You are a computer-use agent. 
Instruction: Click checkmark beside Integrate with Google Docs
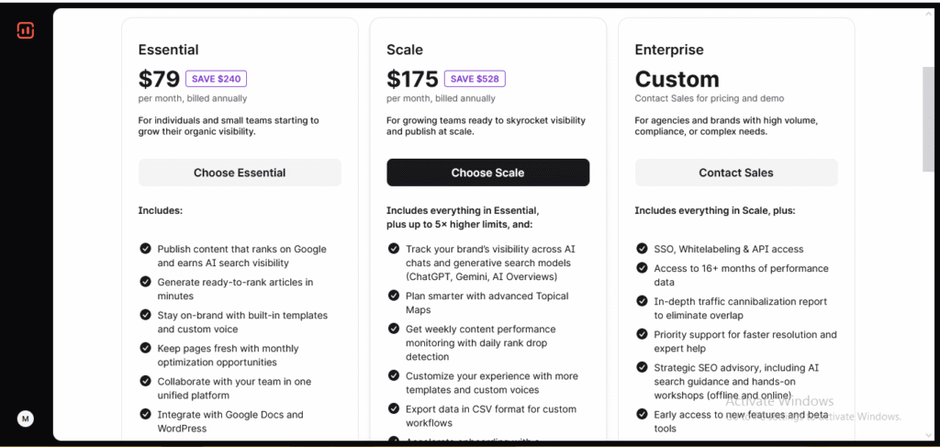[145, 414]
